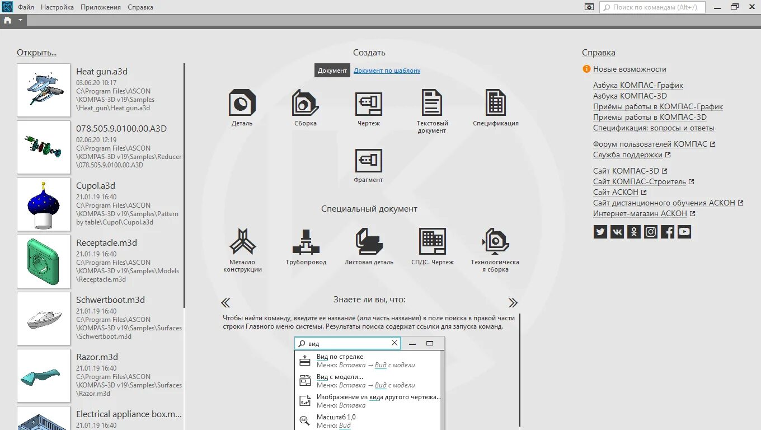The height and width of the screenshot is (430, 761).
Task: Open the Odnoklassniki social icon
Action: 634,232
